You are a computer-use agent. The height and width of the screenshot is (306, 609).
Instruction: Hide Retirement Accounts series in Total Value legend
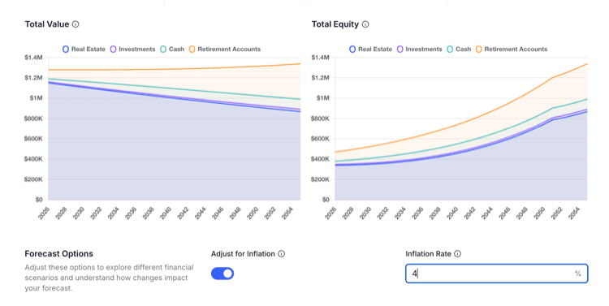(x=225, y=50)
